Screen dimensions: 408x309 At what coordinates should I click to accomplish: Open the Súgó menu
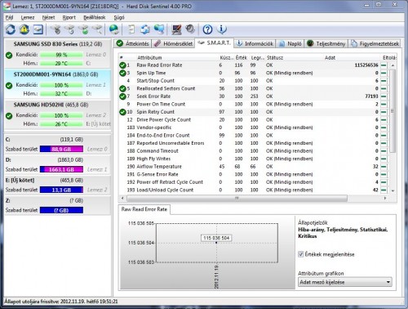[119, 17]
